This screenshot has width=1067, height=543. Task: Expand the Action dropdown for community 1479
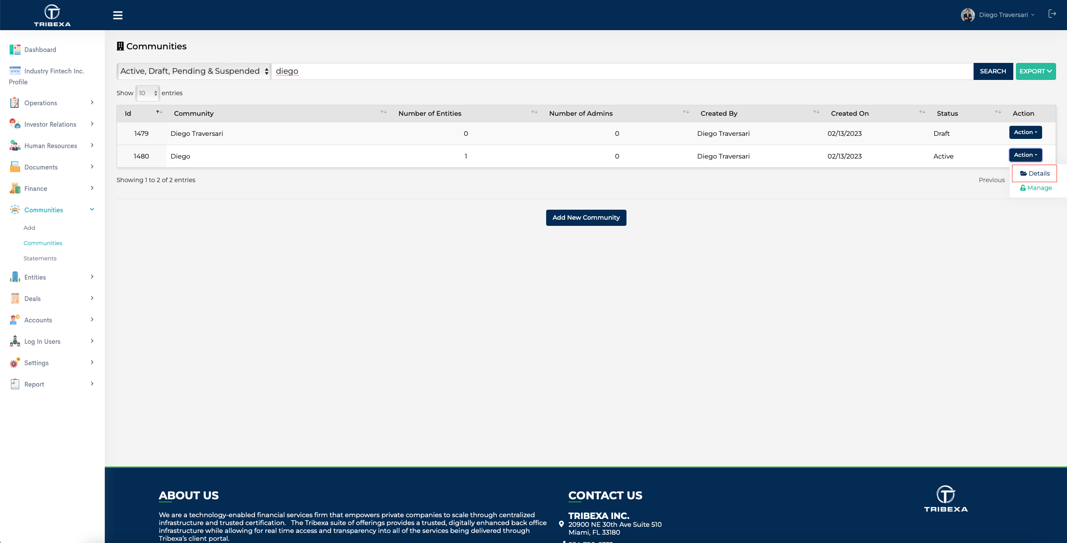pos(1026,132)
